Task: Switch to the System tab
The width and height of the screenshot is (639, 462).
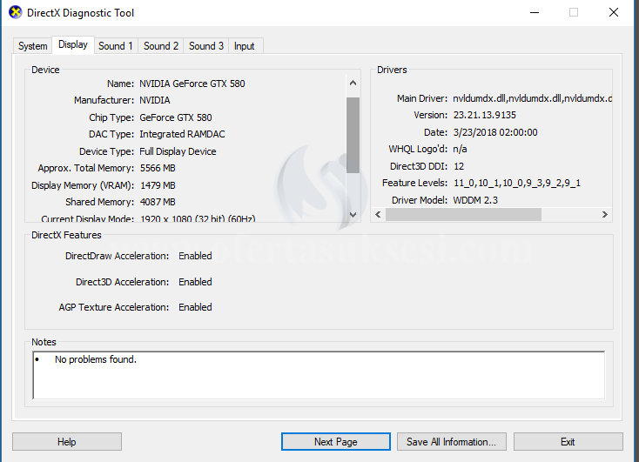Action: 32,46
